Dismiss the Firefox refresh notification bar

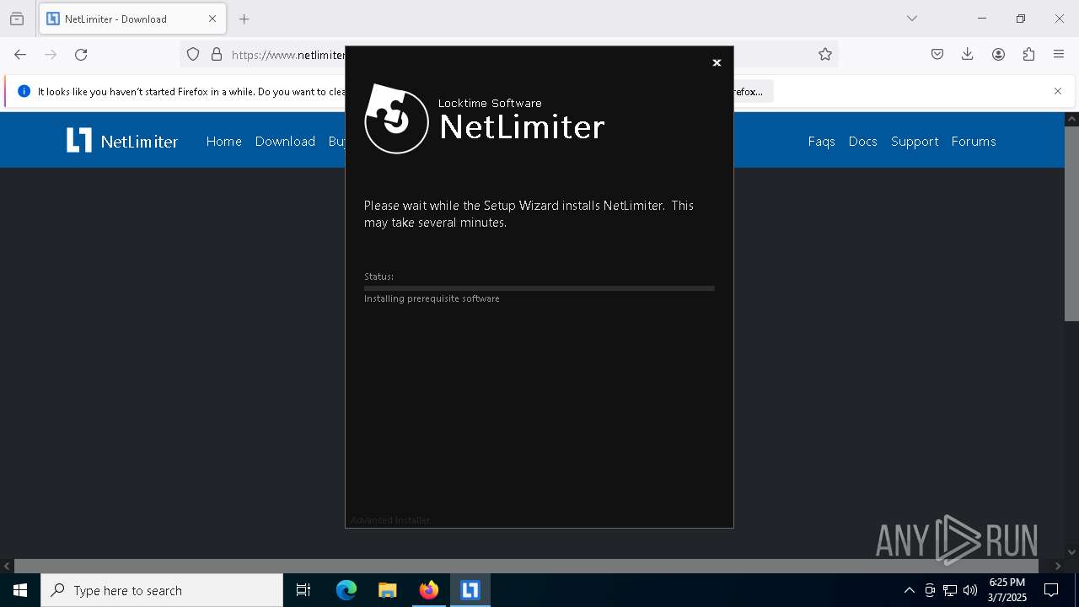(x=1058, y=91)
